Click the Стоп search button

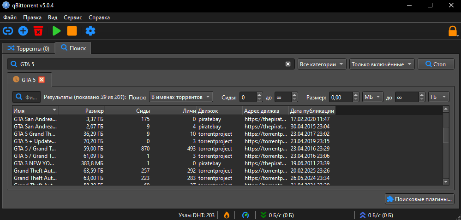click(x=436, y=64)
